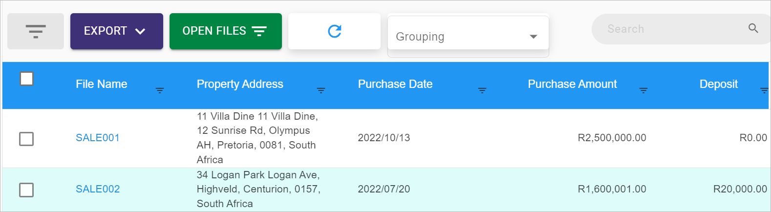
Task: Open the SALE002 file link
Action: click(98, 189)
